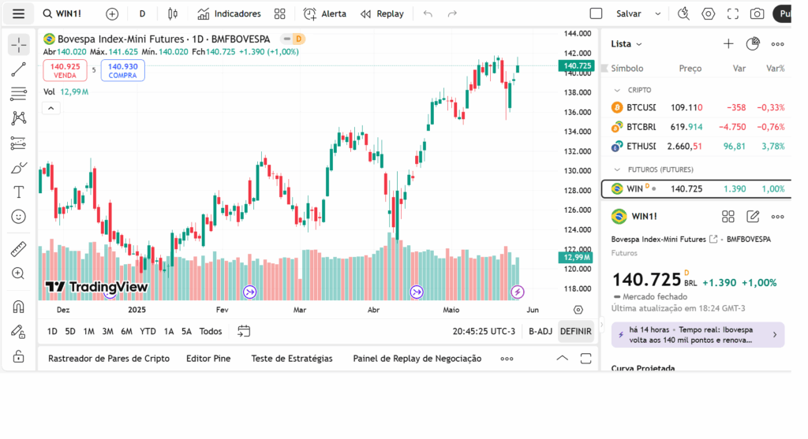This screenshot has height=439, width=808.
Task: Take a chart snapshot with camera icon
Action: coord(757,14)
